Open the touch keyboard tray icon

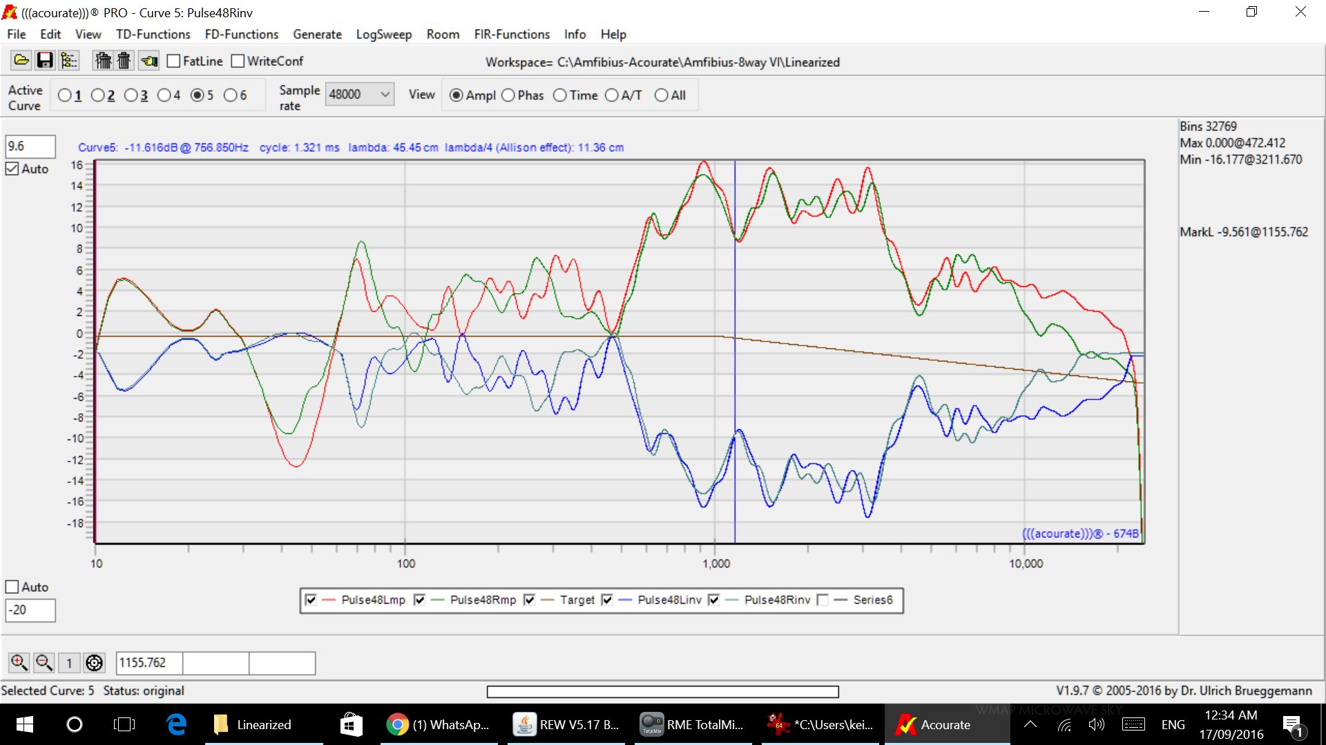pyautogui.click(x=1133, y=724)
